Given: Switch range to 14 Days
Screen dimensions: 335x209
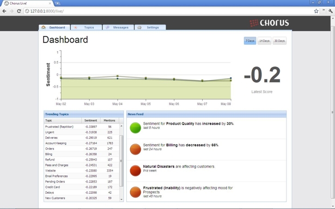Looking at the screenshot, I should 264,41.
